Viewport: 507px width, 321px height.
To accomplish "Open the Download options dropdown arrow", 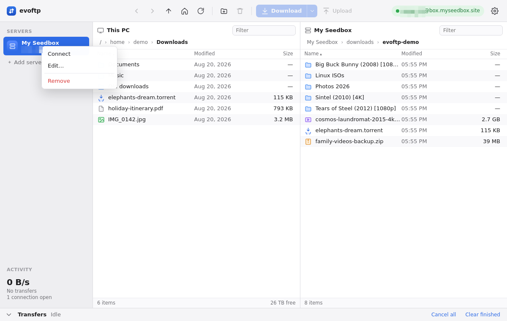I will (x=312, y=11).
